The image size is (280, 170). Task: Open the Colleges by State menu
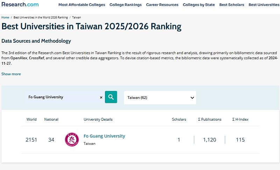click(x=199, y=5)
